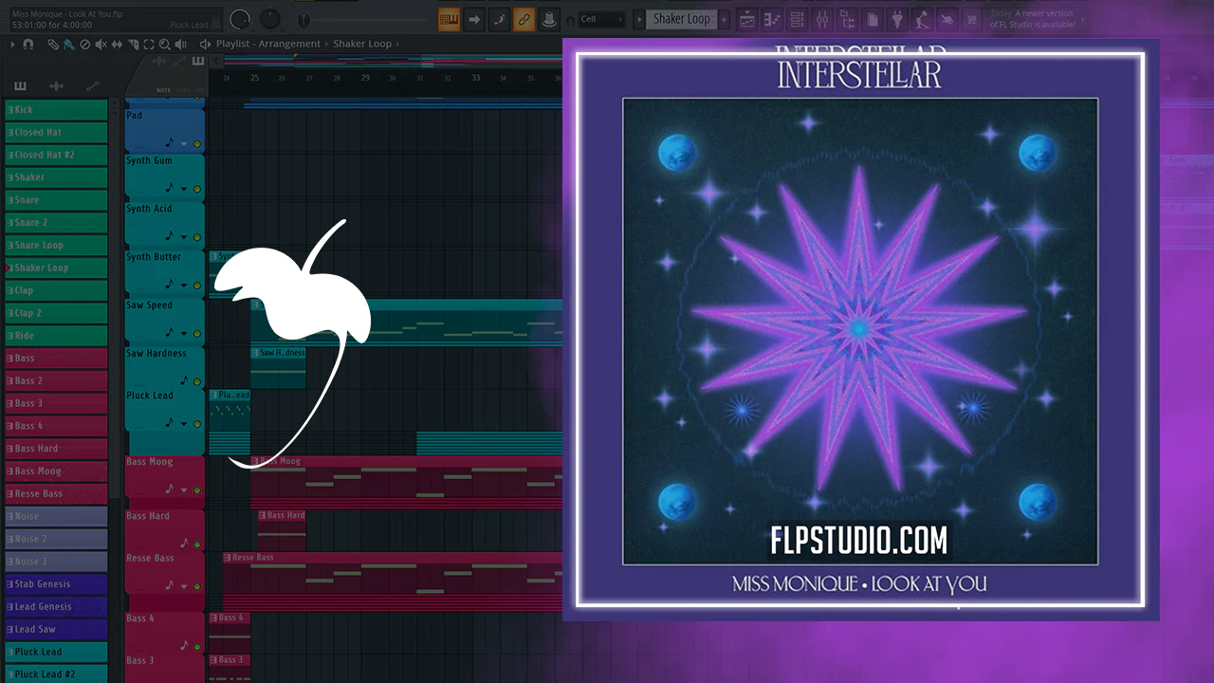Mute the Pad track
The height and width of the screenshot is (683, 1214).
[197, 144]
